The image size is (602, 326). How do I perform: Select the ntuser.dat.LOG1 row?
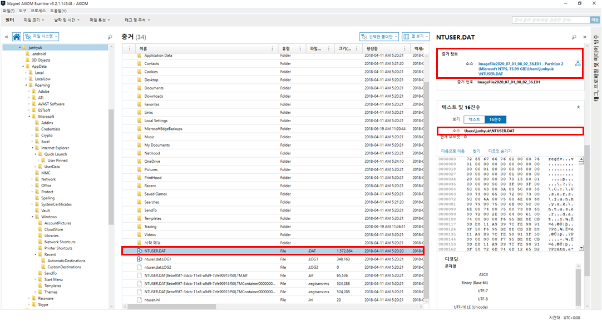tap(273, 259)
